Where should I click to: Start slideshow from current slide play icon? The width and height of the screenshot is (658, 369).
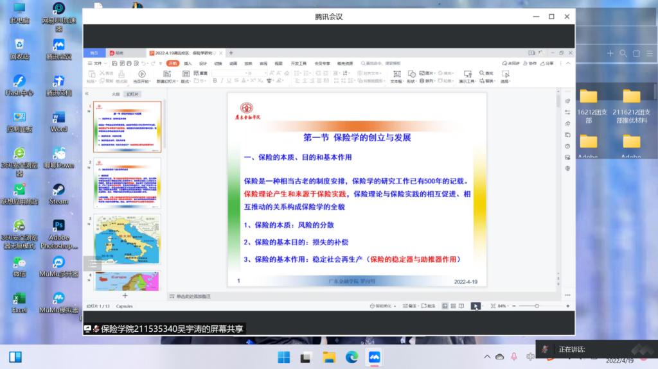142,74
